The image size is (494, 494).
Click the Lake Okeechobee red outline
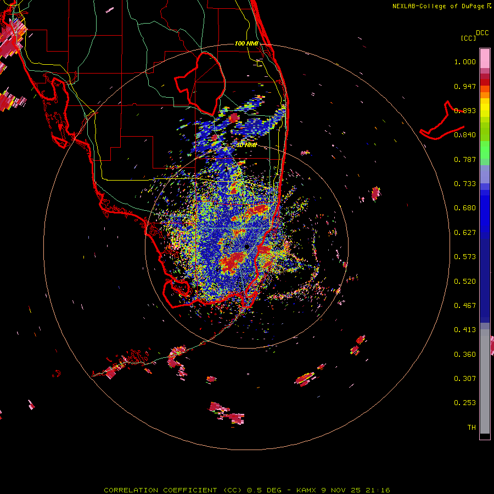click(x=200, y=83)
